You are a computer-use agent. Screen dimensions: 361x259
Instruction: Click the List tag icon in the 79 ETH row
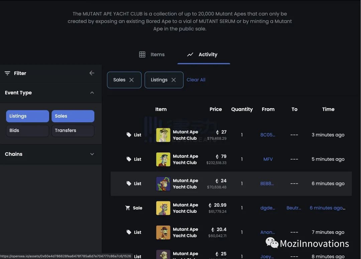pos(129,159)
